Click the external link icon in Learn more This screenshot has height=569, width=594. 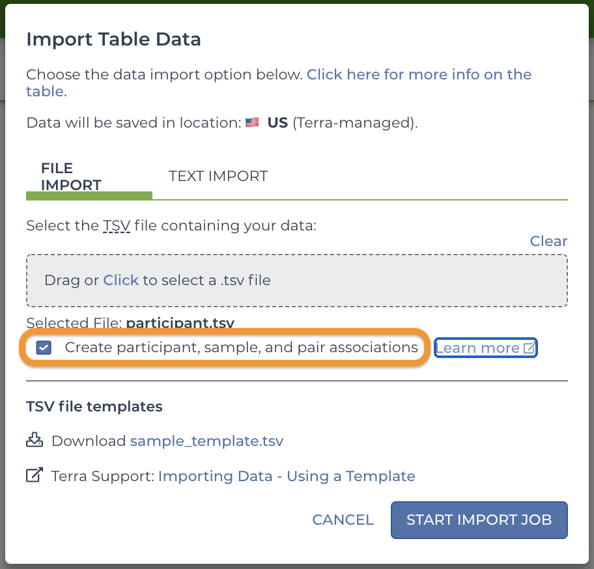(x=529, y=348)
